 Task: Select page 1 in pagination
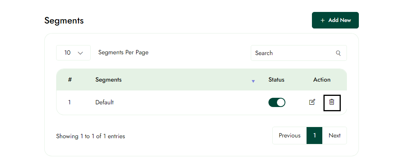pyautogui.click(x=314, y=136)
